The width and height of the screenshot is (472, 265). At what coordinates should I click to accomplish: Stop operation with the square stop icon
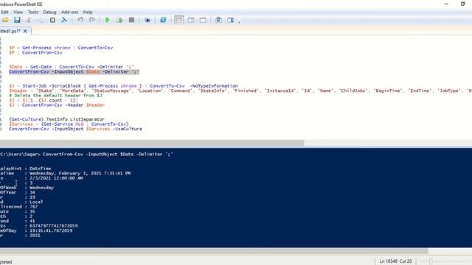[x=131, y=20]
